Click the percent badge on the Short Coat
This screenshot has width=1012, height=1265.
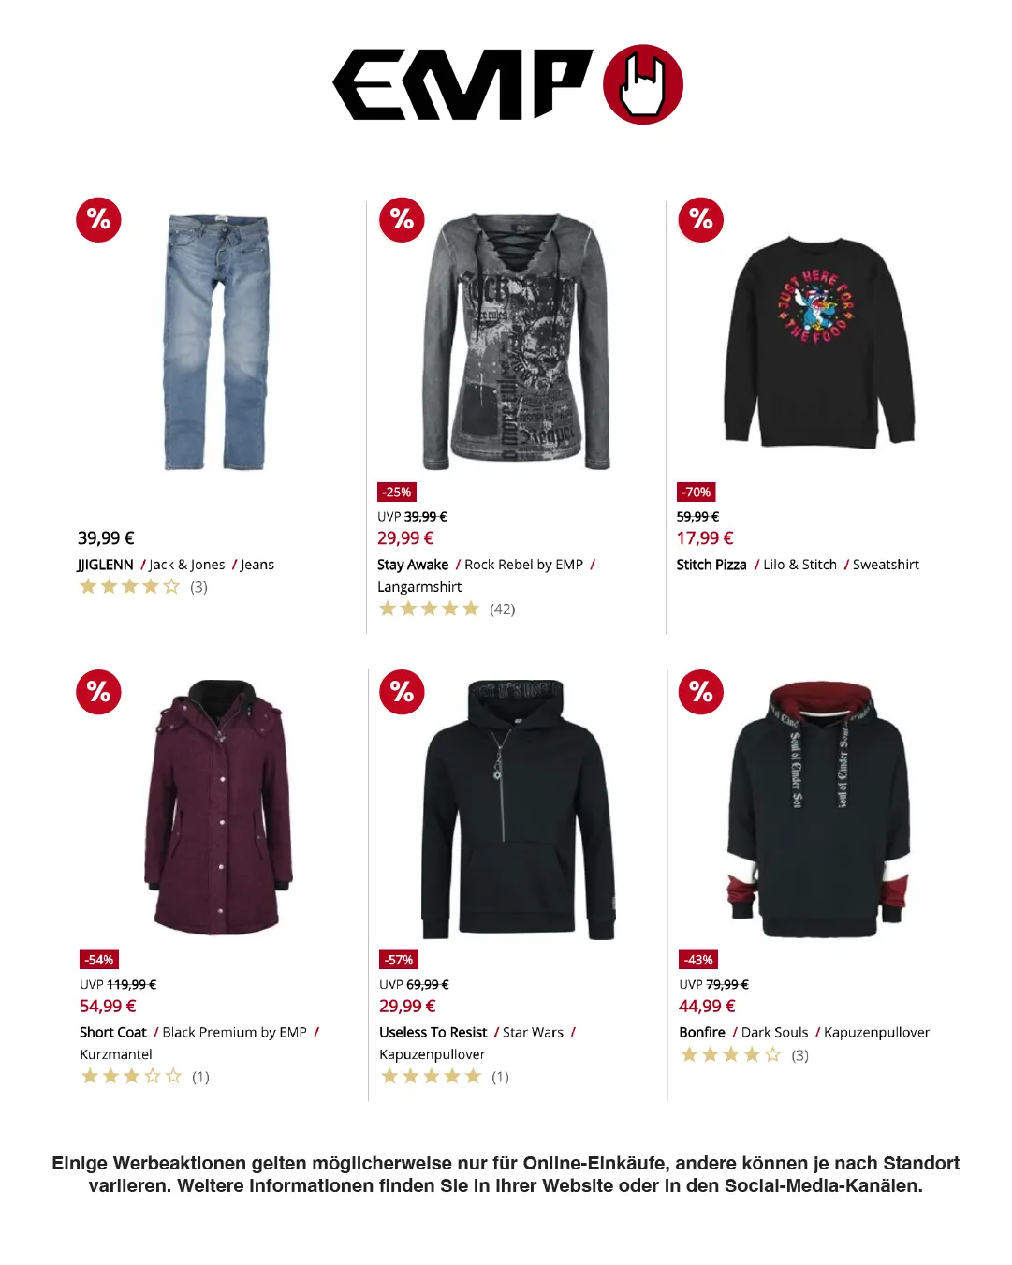pos(98,692)
